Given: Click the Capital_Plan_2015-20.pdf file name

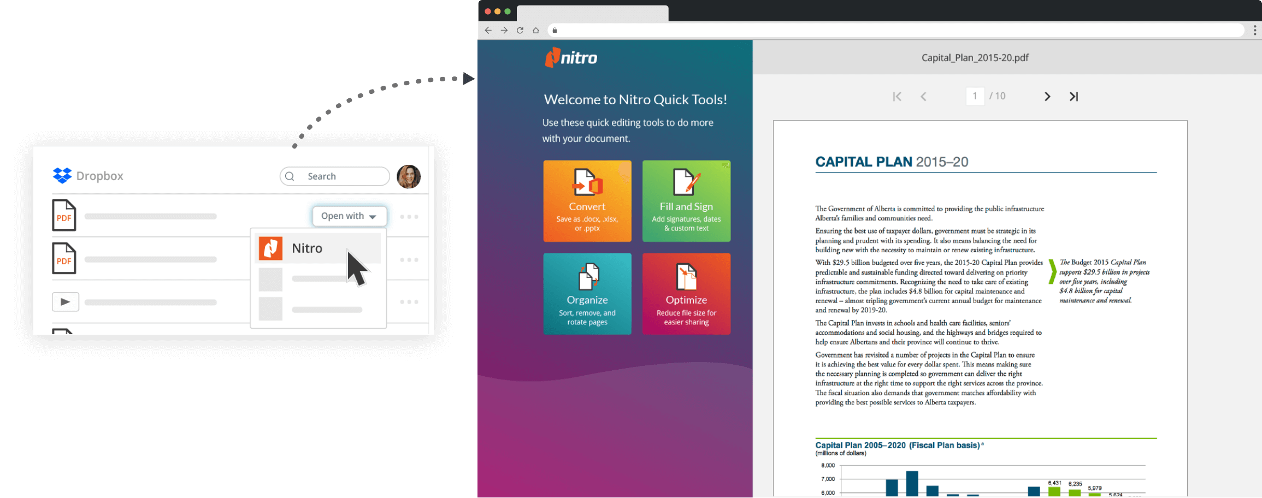Looking at the screenshot, I should pos(975,58).
